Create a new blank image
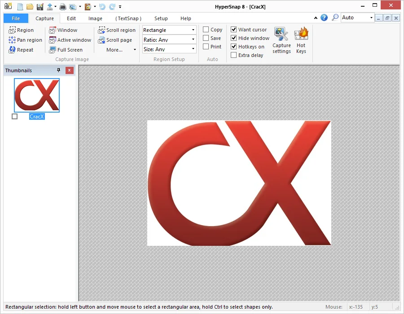 (x=20, y=7)
